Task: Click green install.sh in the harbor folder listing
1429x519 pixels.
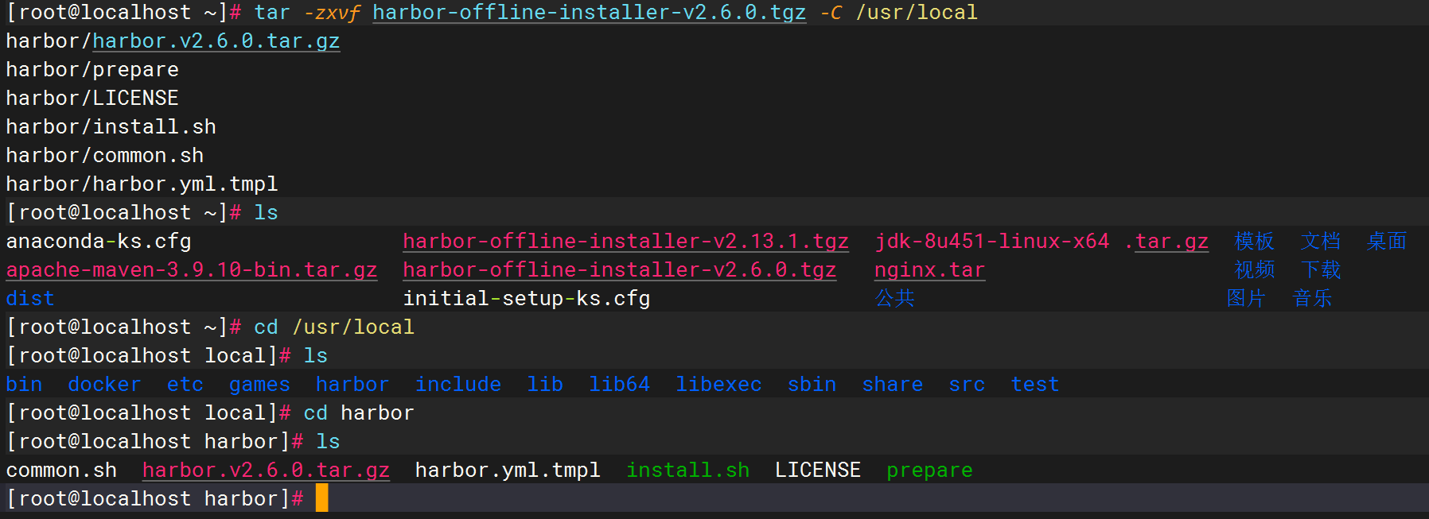Action: click(x=688, y=470)
